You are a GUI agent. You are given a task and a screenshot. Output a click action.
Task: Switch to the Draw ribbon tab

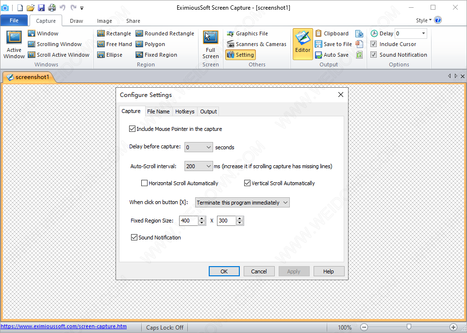click(77, 21)
